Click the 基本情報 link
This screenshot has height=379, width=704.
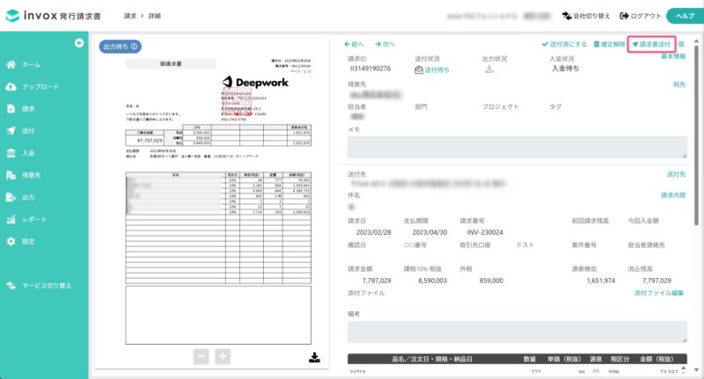(x=673, y=56)
